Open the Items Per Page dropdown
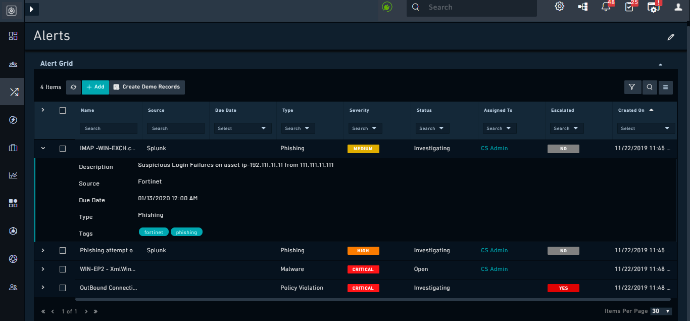The image size is (690, 321). [661, 311]
